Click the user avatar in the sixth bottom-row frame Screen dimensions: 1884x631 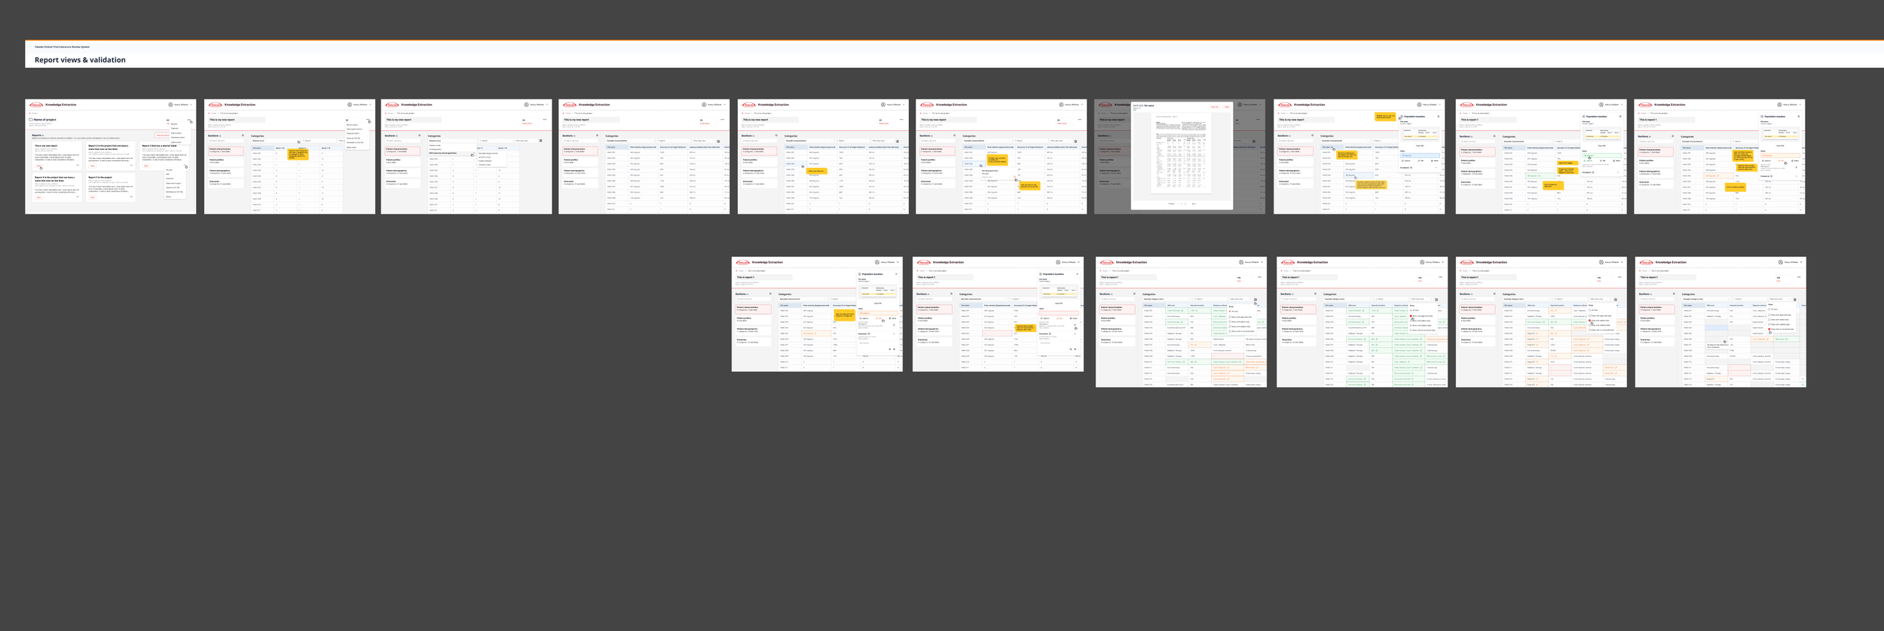(1781, 262)
